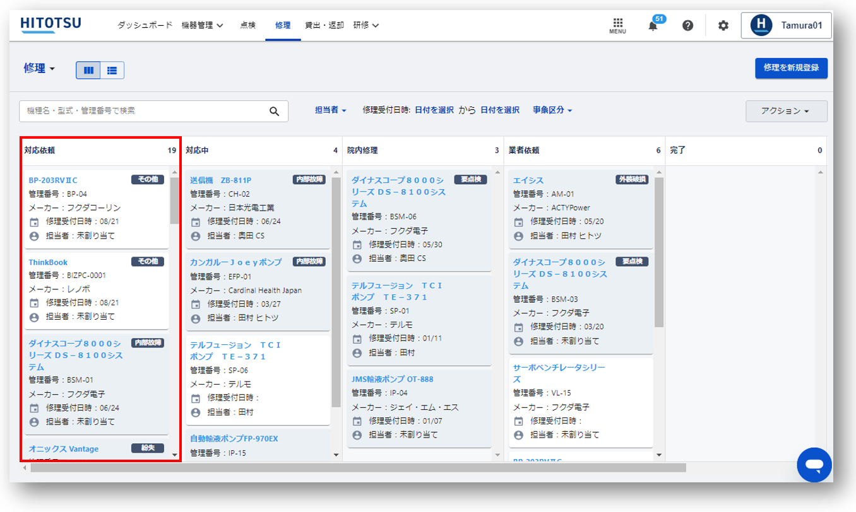This screenshot has width=856, height=512.
Task: Open the BP-203RVⅡC card in 対応依頼 with その他 tag
Action: pos(53,180)
